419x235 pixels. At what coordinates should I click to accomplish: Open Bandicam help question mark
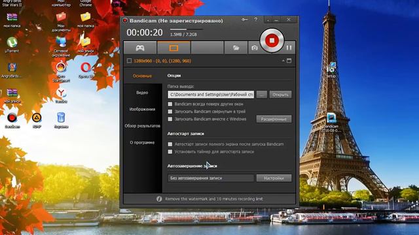(x=256, y=20)
